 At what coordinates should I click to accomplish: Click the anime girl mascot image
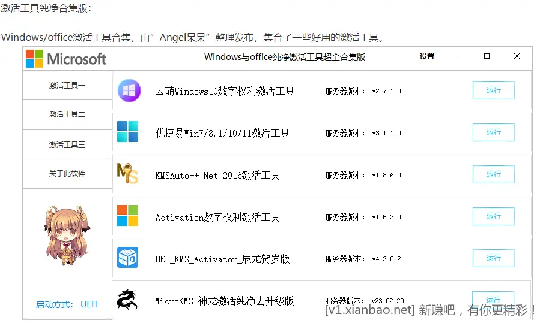pyautogui.click(x=67, y=236)
